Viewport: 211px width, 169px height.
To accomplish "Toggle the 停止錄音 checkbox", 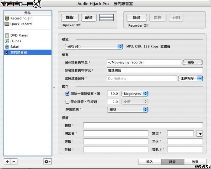I will click(67, 102).
